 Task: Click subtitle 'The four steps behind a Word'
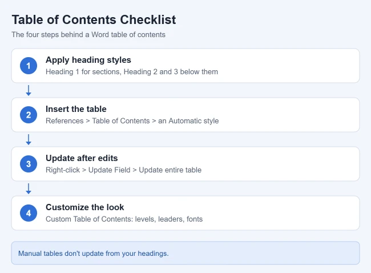click(x=88, y=35)
